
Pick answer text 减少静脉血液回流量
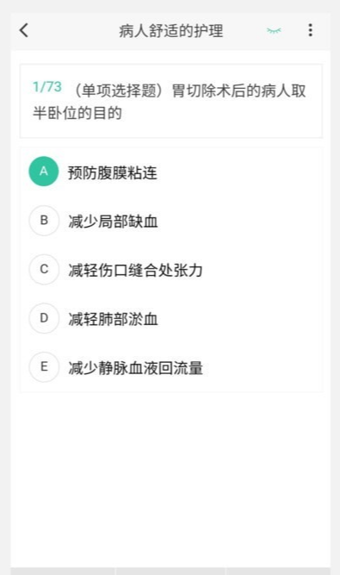point(135,368)
